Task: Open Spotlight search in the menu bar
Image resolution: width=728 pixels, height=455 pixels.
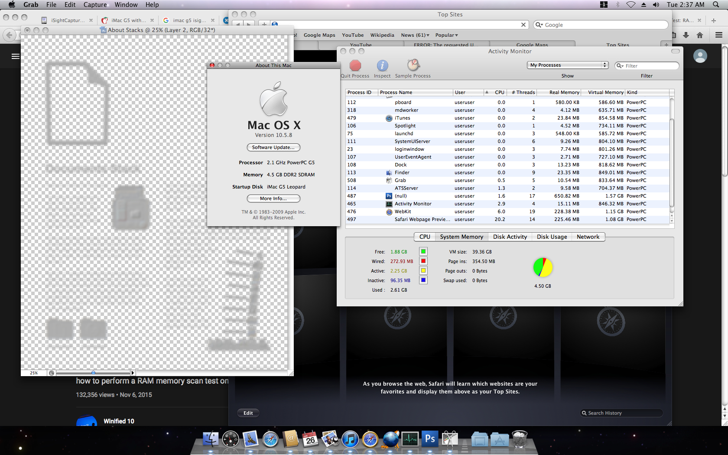Action: point(716,5)
